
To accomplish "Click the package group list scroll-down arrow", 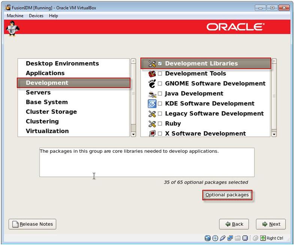I will click(x=274, y=134).
